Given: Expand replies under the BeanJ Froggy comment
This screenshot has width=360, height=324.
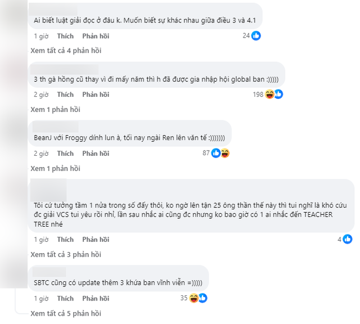Looking at the screenshot, I should (55, 168).
